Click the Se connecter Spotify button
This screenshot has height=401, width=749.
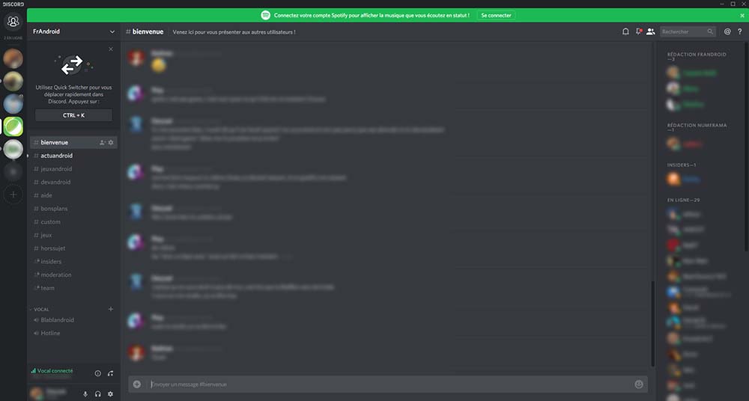496,15
